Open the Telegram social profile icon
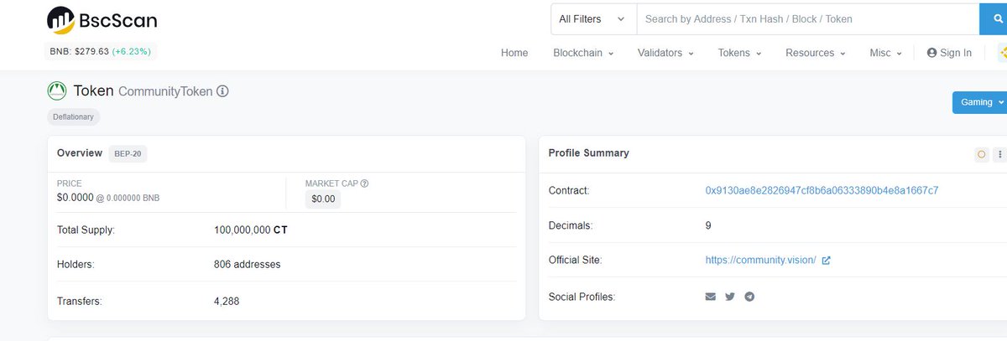The width and height of the screenshot is (1007, 341). click(x=749, y=297)
